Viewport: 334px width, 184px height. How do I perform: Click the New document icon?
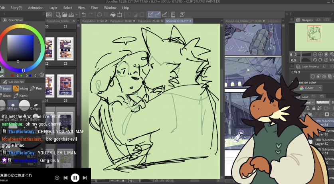pos(58,14)
